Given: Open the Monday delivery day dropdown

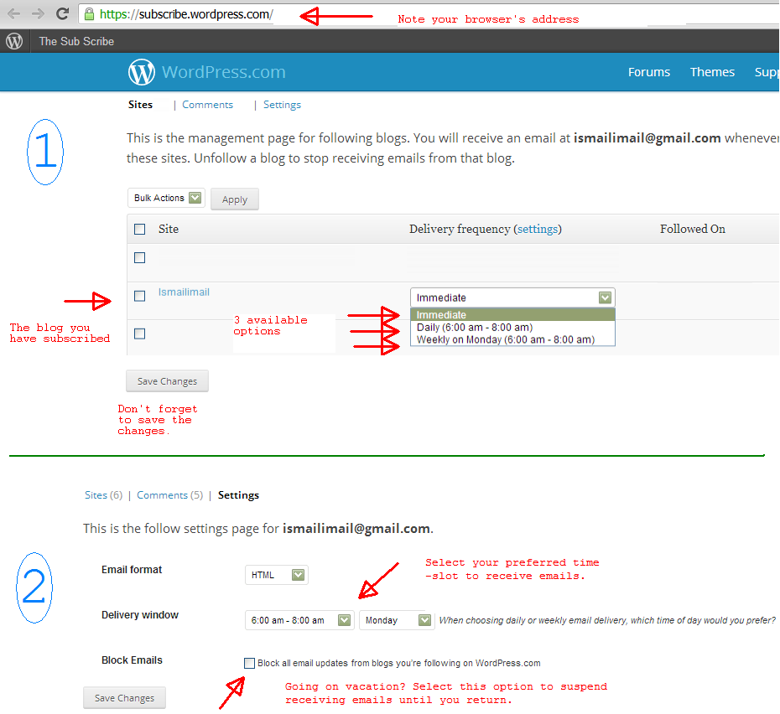Looking at the screenshot, I should coord(396,620).
